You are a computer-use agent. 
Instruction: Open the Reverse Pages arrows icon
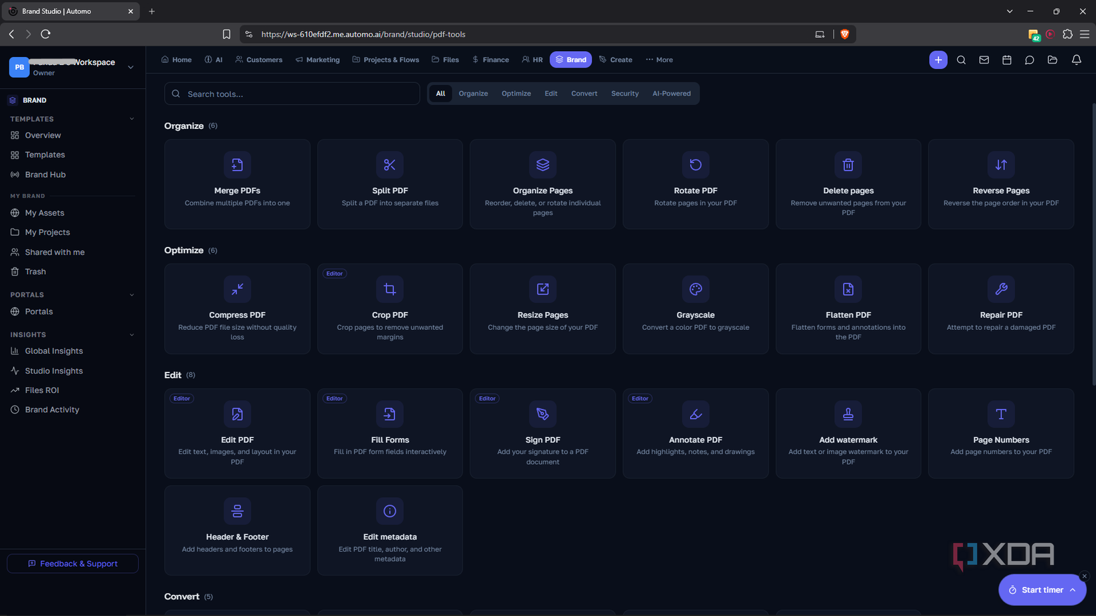[1001, 165]
